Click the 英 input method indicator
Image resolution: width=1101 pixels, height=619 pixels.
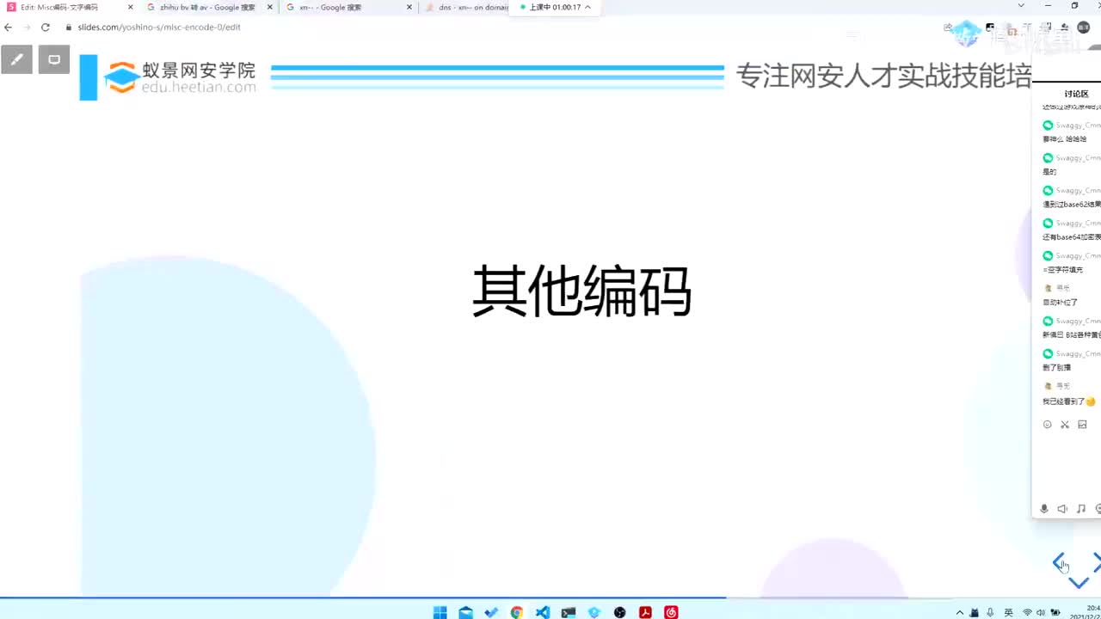pos(1008,612)
